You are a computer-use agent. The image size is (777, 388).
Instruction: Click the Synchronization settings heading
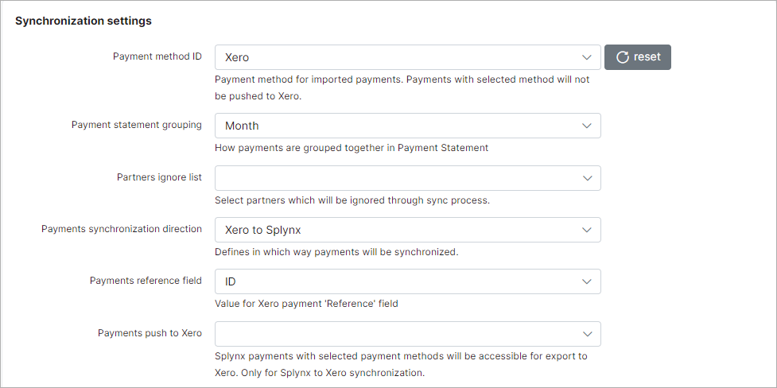[84, 21]
